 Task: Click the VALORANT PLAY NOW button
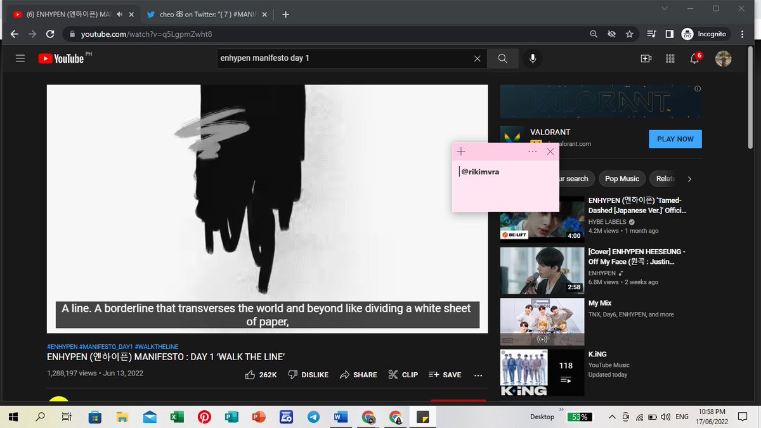(675, 139)
